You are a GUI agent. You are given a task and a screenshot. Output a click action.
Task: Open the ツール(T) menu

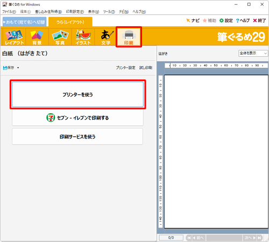tap(109, 12)
